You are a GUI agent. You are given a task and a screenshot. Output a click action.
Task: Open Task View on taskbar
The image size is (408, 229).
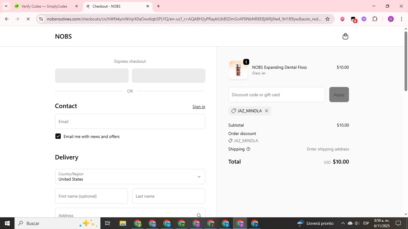pyautogui.click(x=108, y=223)
